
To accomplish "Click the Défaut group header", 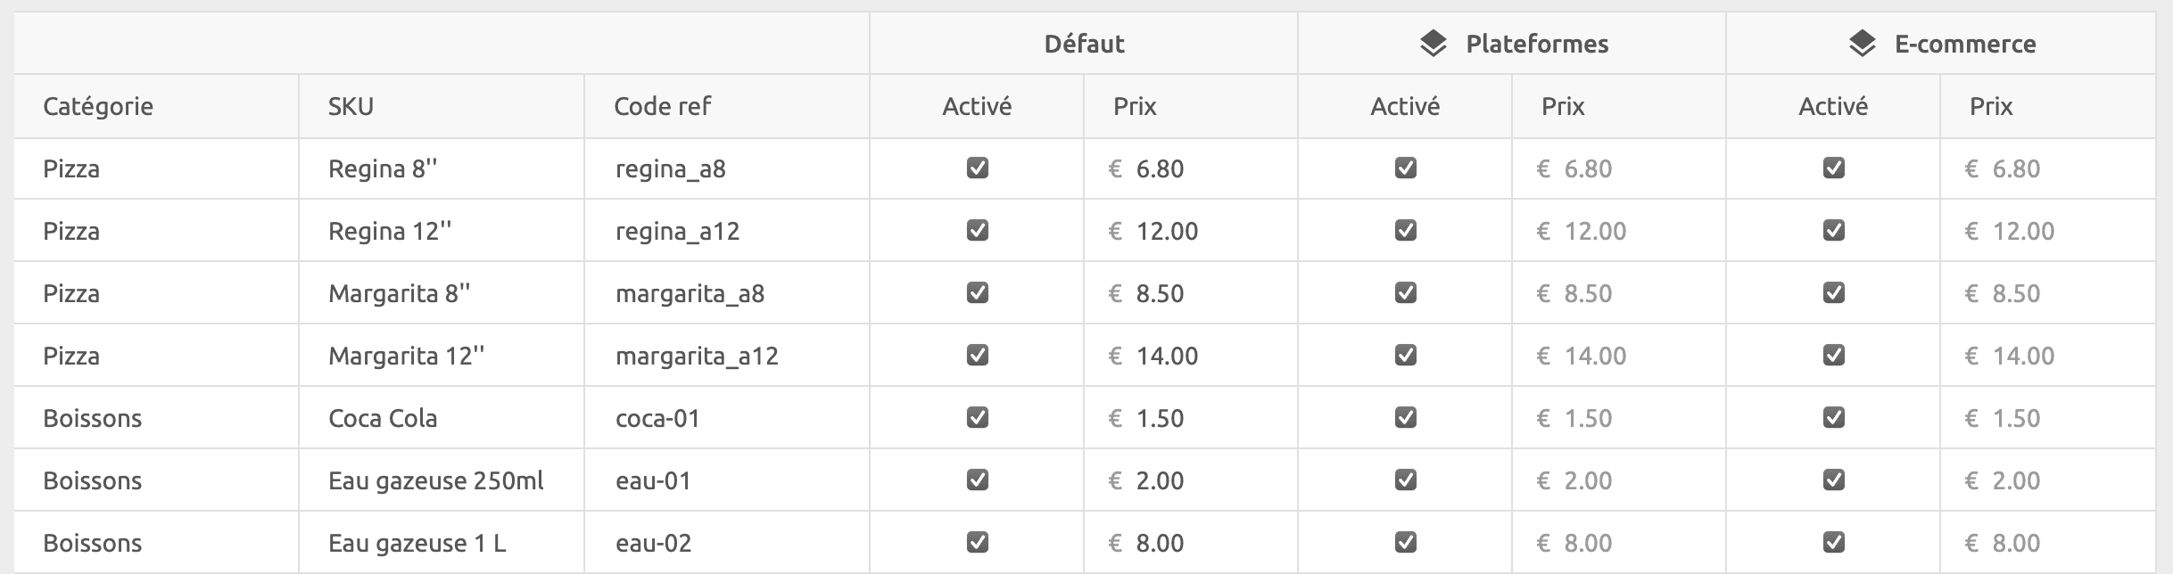I will (1083, 43).
